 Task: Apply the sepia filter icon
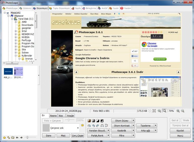pos(89,121)
